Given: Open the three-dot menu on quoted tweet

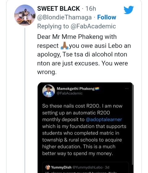Looking at the screenshot, I should point(127,89).
